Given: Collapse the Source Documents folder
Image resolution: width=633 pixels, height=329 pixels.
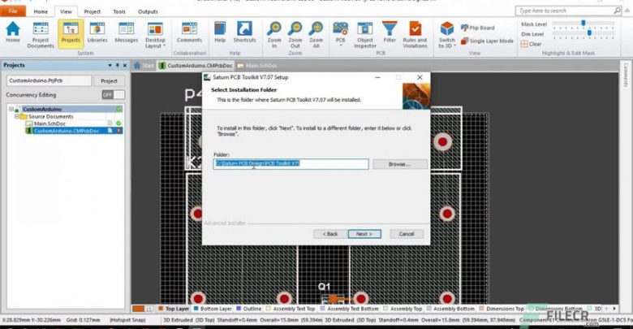Looking at the screenshot, I should [17, 116].
